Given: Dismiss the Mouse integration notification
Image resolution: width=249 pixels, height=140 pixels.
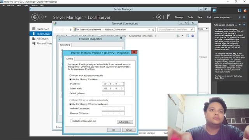Looking at the screenshot, I should pos(244,17).
